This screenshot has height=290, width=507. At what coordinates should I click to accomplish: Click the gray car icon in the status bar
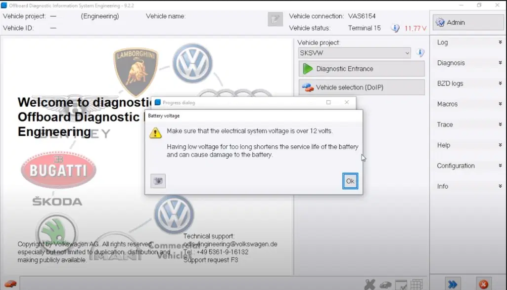click(385, 285)
